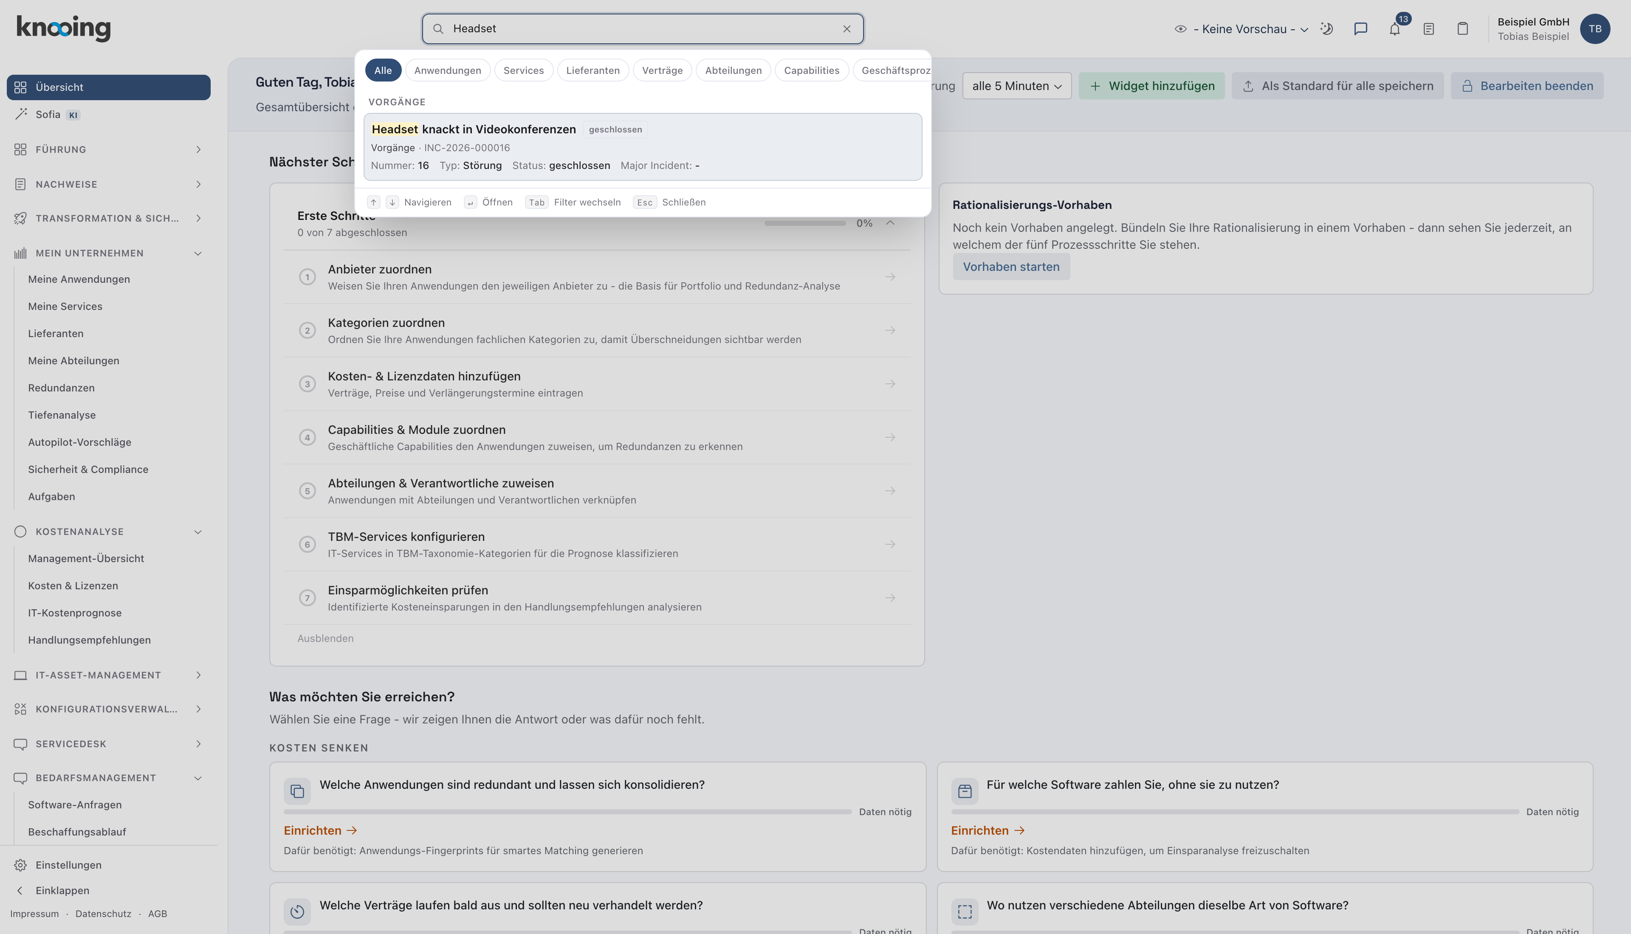Click the expiring contracts clock icon
This screenshot has height=934, width=1631.
(297, 911)
